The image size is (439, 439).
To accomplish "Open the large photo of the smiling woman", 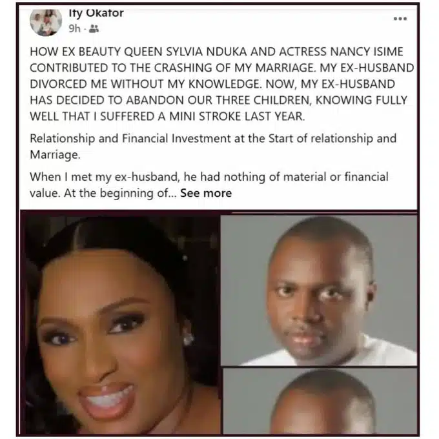I will point(121,323).
